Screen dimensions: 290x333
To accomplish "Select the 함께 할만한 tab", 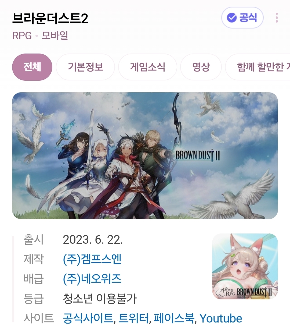I will click(258, 67).
